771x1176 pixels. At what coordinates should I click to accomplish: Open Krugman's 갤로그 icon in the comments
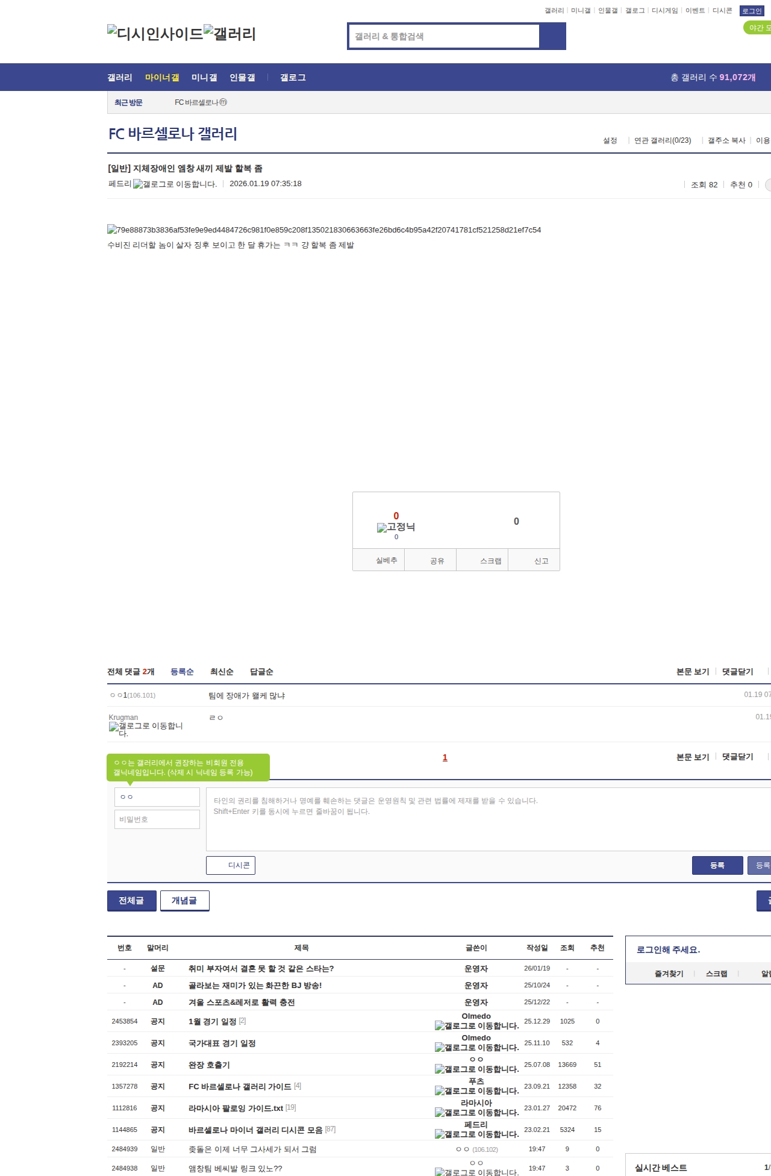tap(146, 729)
